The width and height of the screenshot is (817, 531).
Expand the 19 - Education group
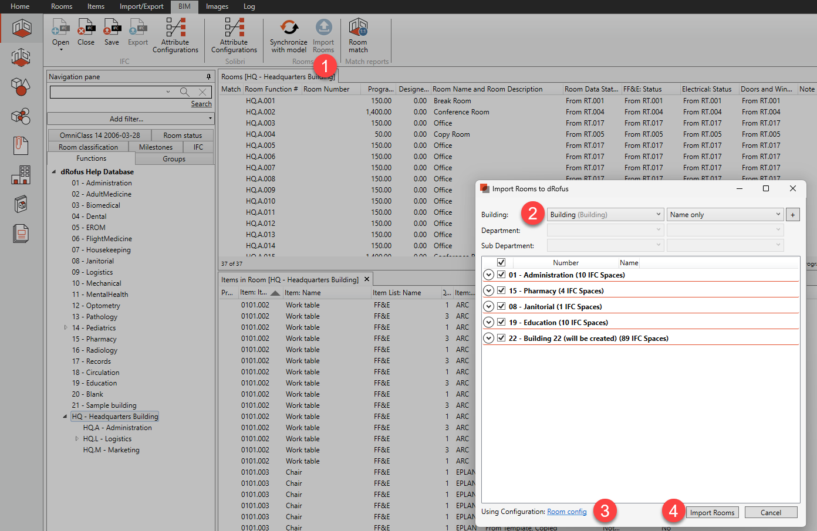click(488, 322)
